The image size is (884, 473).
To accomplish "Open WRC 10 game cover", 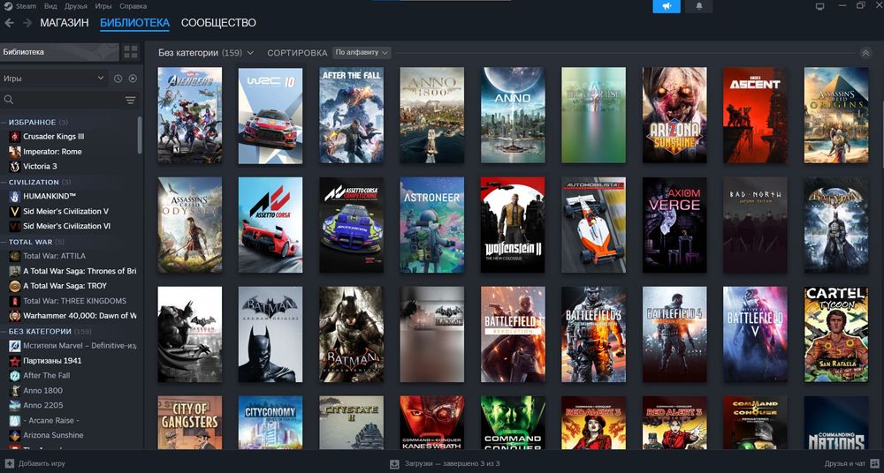I will pyautogui.click(x=271, y=116).
